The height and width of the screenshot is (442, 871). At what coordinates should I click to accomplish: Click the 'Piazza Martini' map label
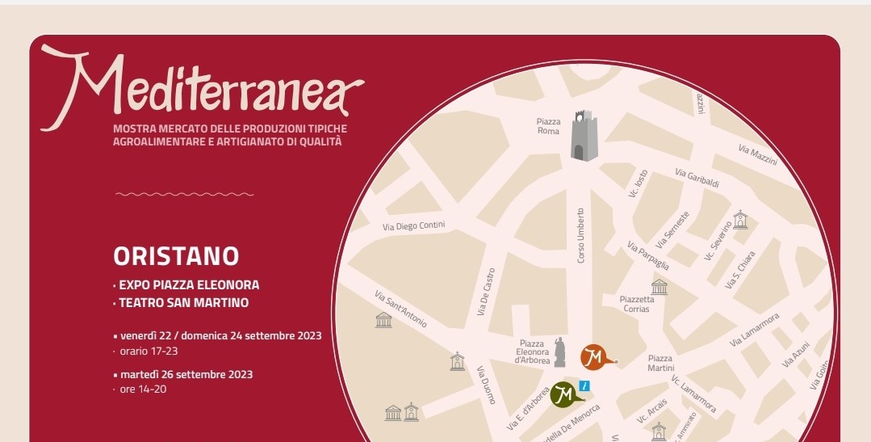[x=660, y=363]
